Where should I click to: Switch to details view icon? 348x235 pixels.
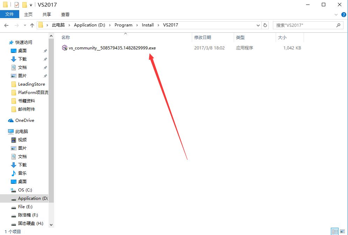(335, 232)
